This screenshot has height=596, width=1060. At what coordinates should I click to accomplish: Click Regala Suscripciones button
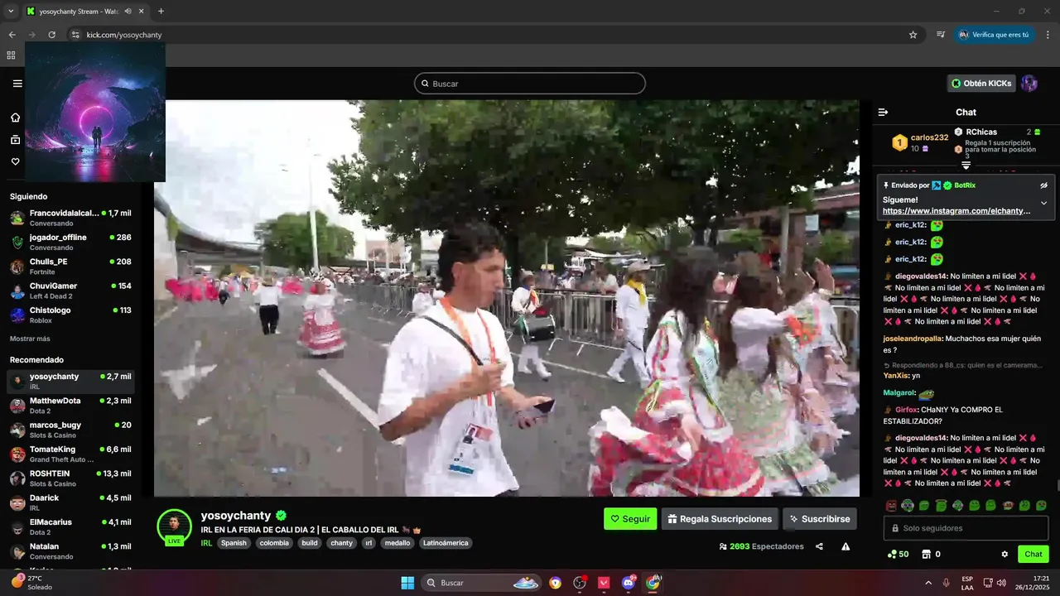pyautogui.click(x=720, y=519)
